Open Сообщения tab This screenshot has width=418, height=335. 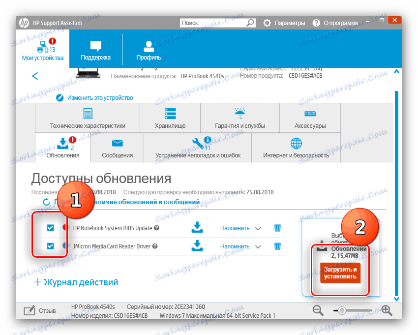click(118, 148)
